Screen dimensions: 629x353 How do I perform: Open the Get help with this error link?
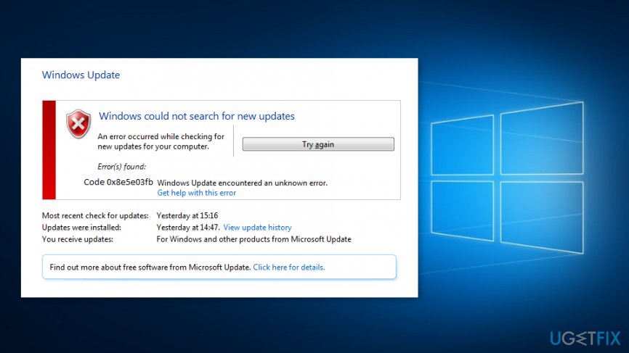click(197, 193)
